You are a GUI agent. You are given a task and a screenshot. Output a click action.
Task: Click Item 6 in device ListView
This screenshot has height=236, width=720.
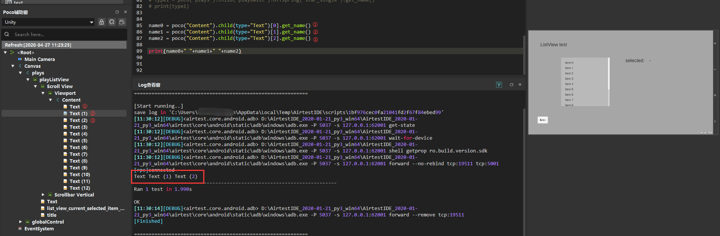[x=569, y=94]
